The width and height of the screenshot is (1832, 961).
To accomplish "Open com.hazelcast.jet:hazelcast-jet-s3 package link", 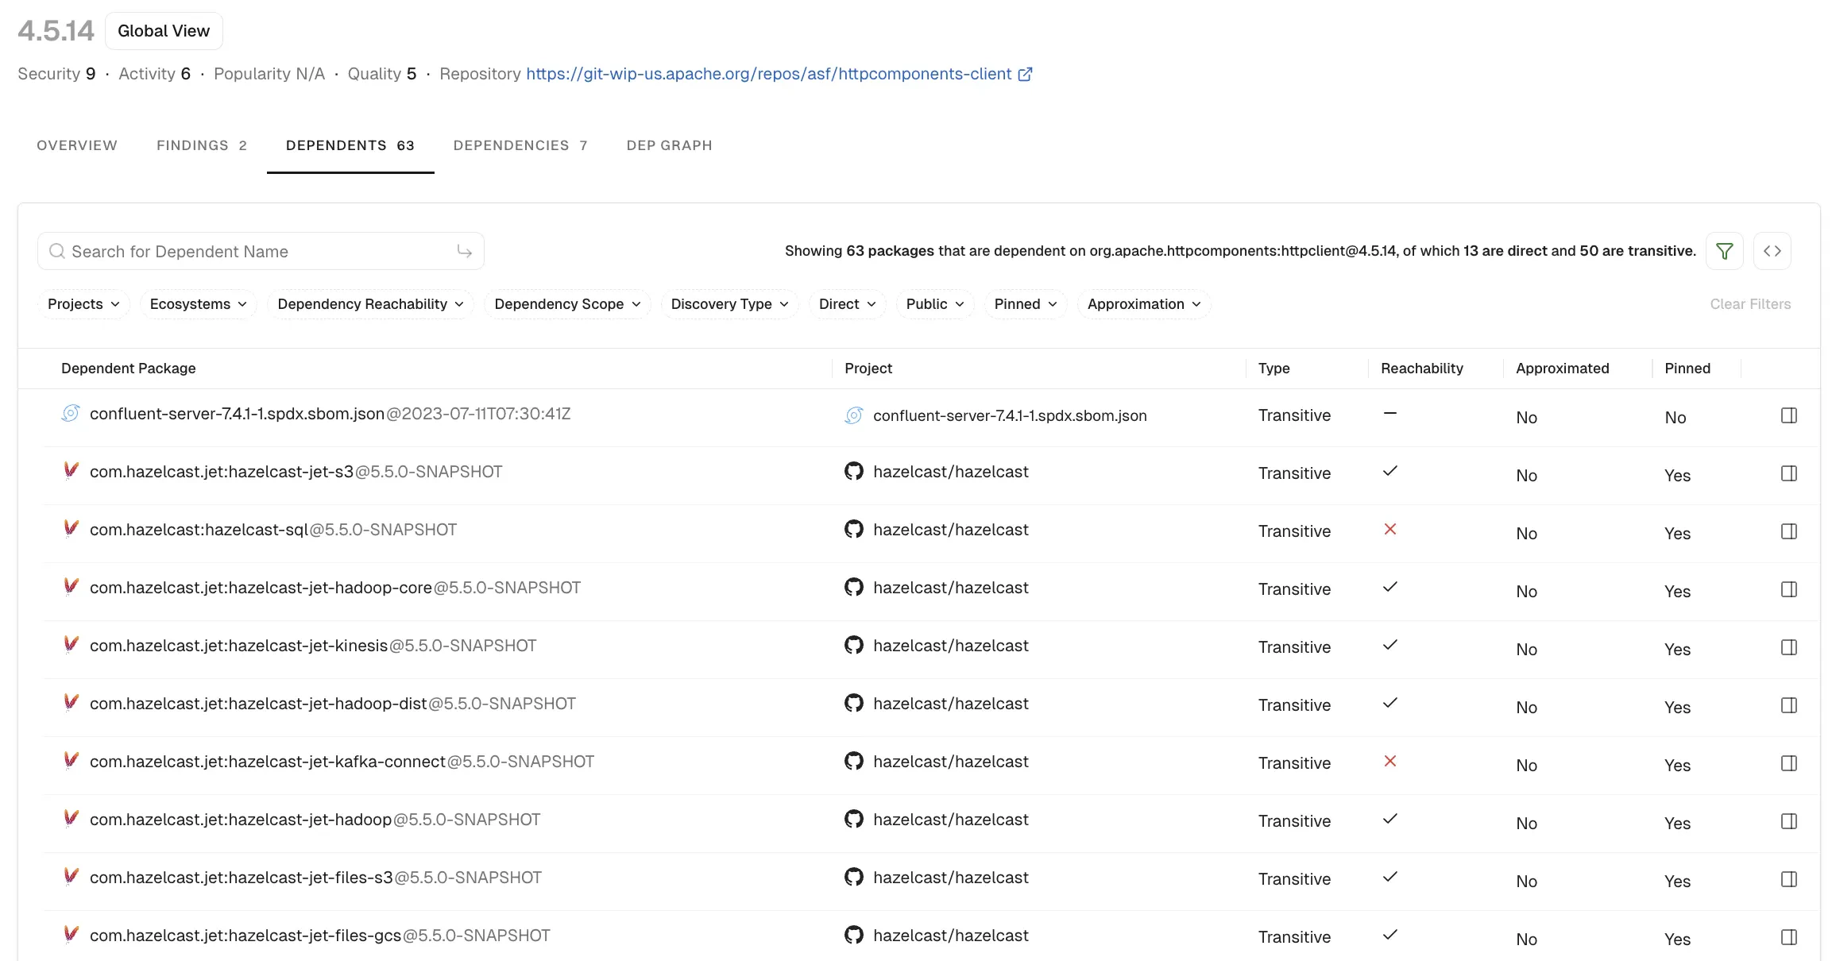I will coord(222,472).
